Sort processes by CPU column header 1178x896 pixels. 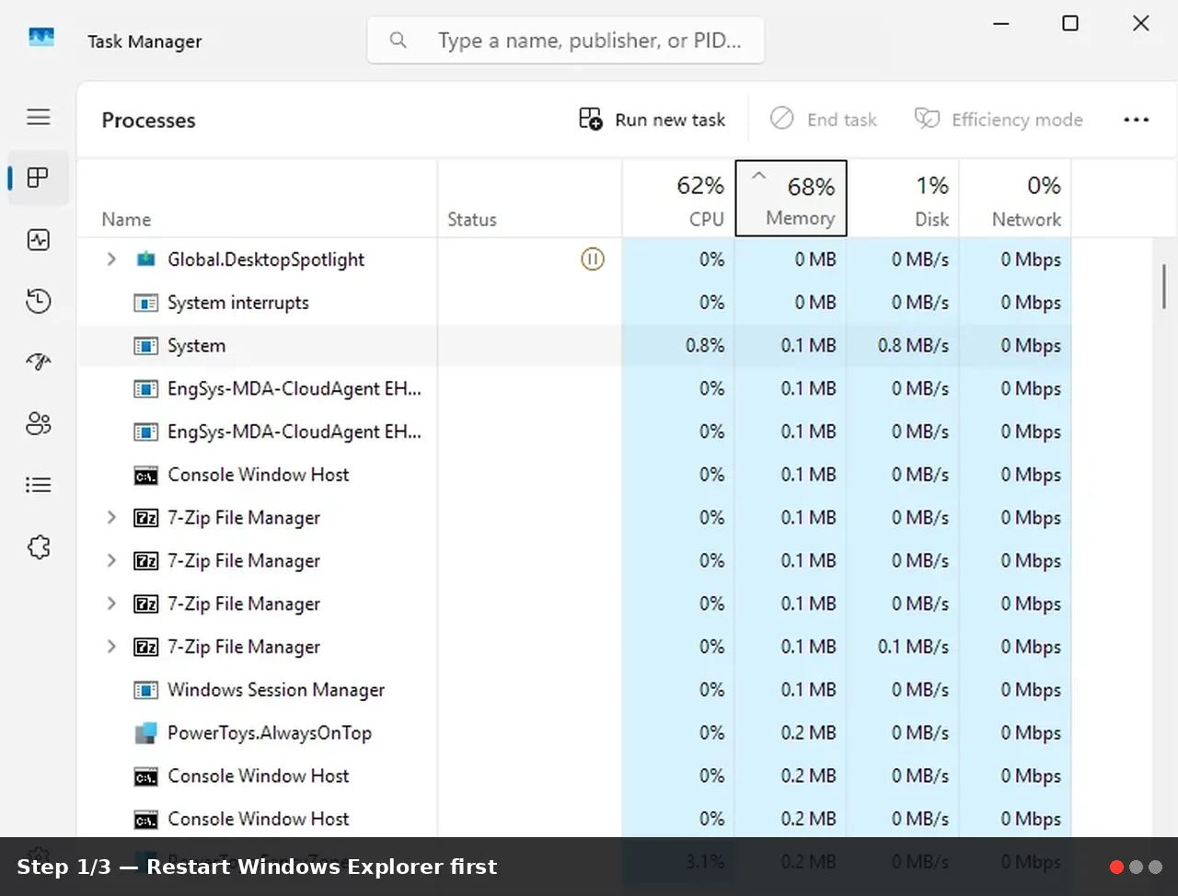(x=678, y=199)
